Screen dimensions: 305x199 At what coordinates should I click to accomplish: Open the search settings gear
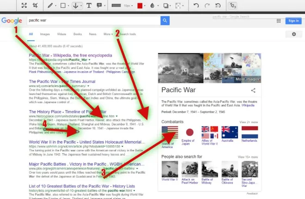pos(294,34)
